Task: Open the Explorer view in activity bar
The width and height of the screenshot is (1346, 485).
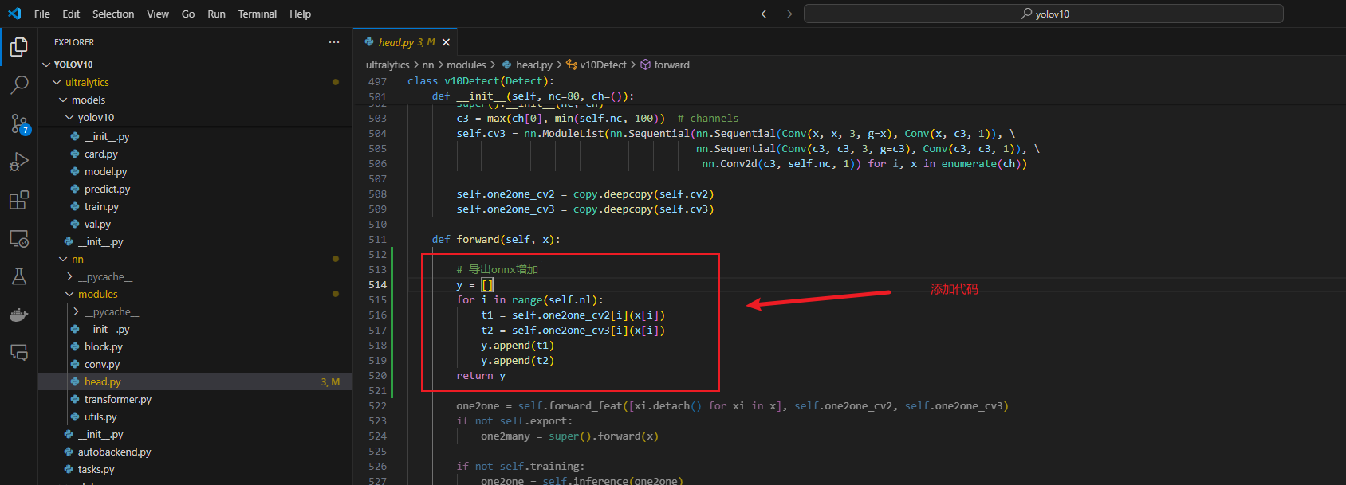Action: 19,47
